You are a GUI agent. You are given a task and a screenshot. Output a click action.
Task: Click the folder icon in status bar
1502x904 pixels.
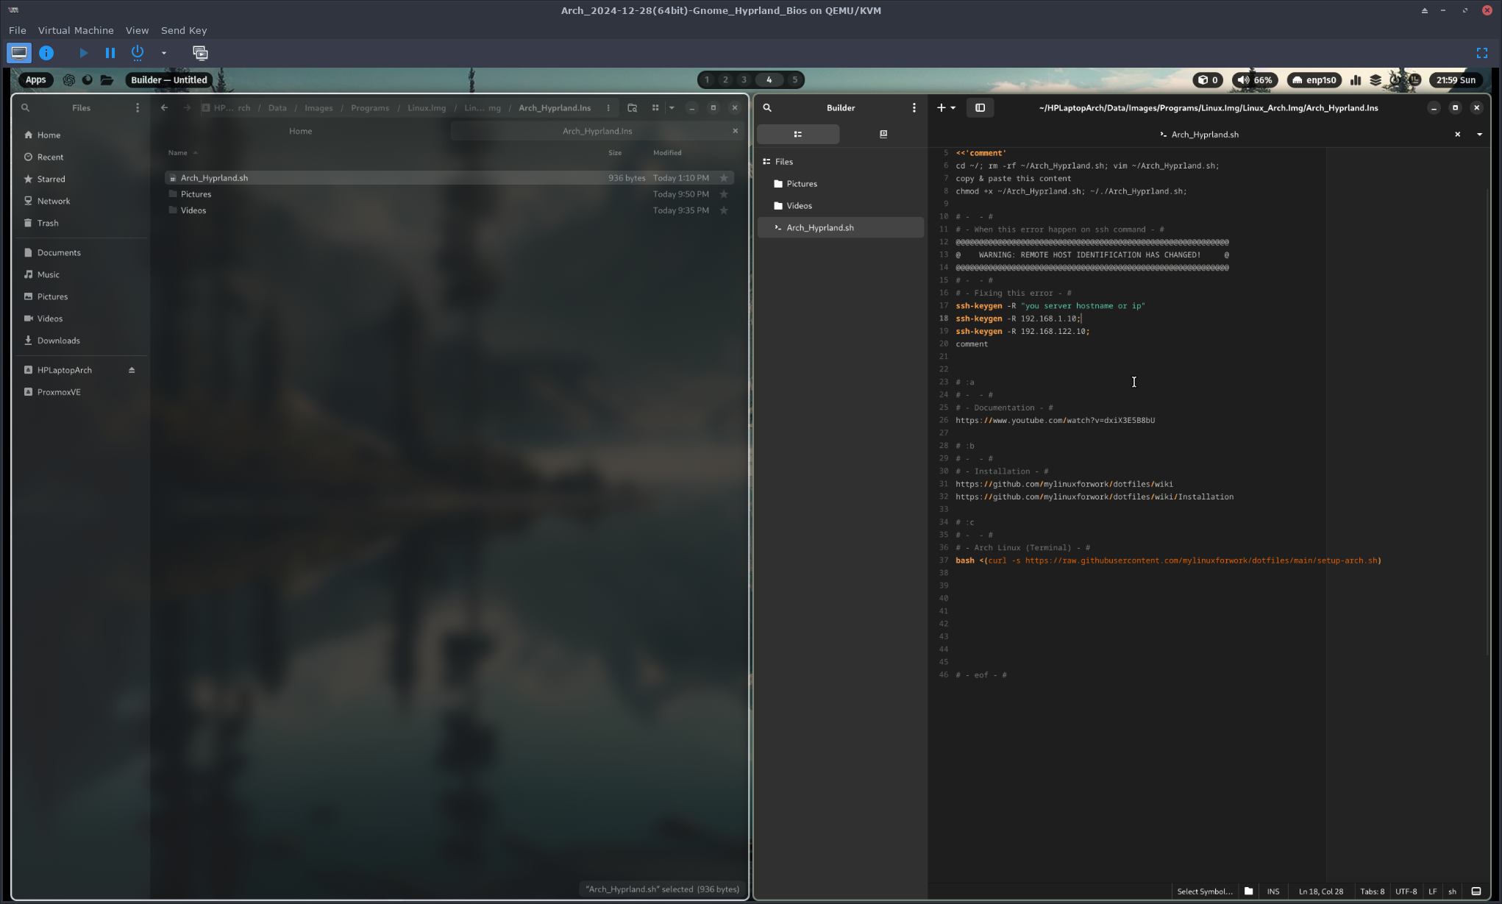(1248, 891)
